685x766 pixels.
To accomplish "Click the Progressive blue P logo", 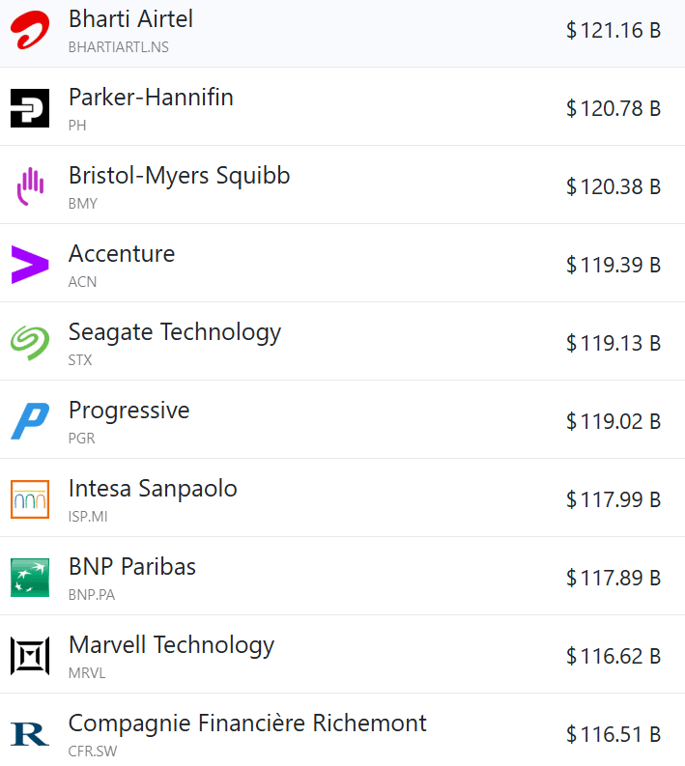I will point(30,421).
